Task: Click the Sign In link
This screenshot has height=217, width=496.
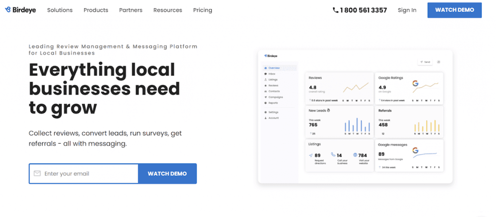Action: pyautogui.click(x=407, y=10)
